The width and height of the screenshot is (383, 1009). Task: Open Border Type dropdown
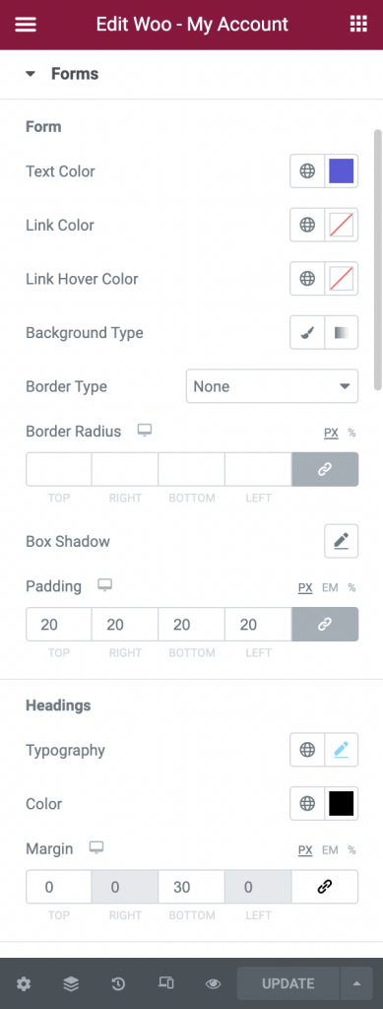[x=272, y=386]
